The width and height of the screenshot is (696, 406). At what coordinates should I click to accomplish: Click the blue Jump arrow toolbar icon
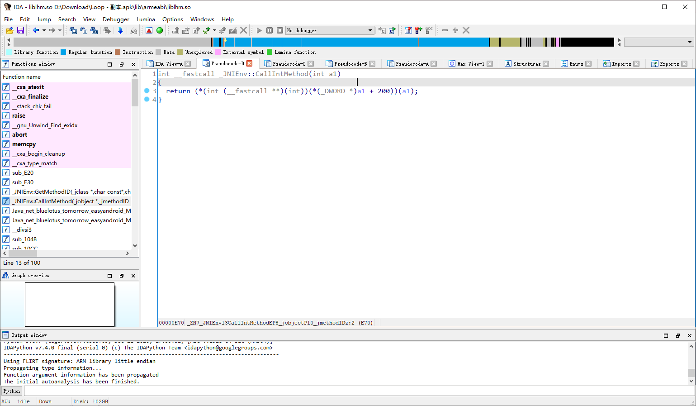(120, 30)
